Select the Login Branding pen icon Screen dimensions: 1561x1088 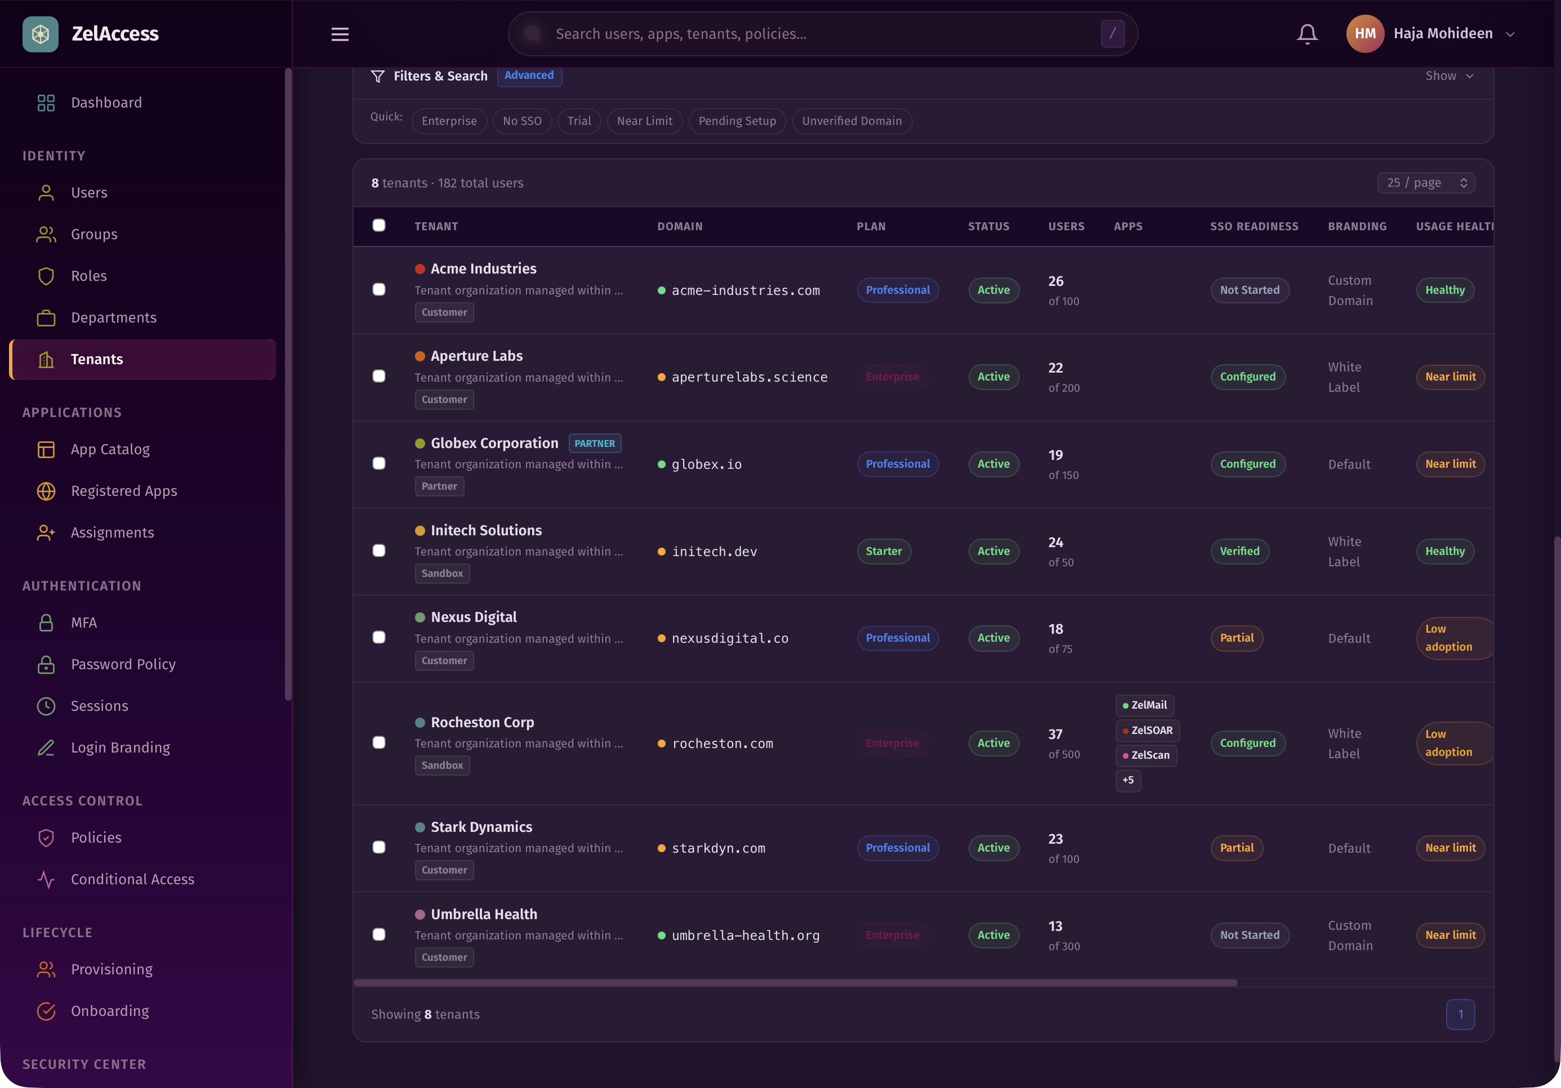pos(46,747)
